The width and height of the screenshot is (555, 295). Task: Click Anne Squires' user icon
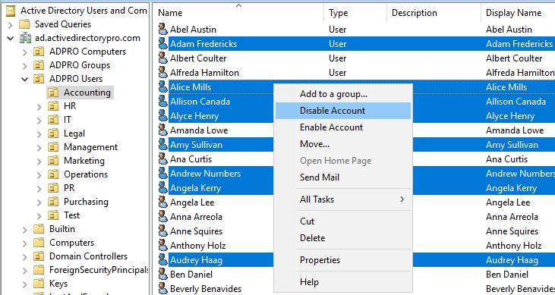click(x=162, y=231)
